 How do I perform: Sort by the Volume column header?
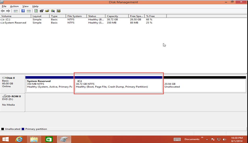15,16
